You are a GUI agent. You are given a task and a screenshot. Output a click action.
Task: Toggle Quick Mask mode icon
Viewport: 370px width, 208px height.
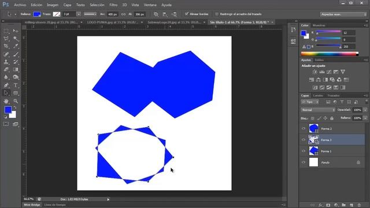pyautogui.click(x=6, y=124)
